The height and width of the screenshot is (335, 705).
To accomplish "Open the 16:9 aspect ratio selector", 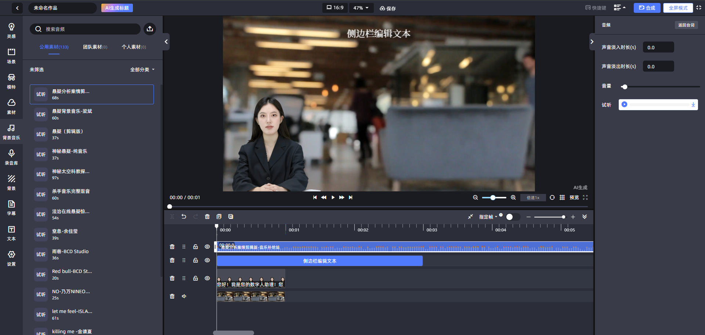I will (335, 8).
